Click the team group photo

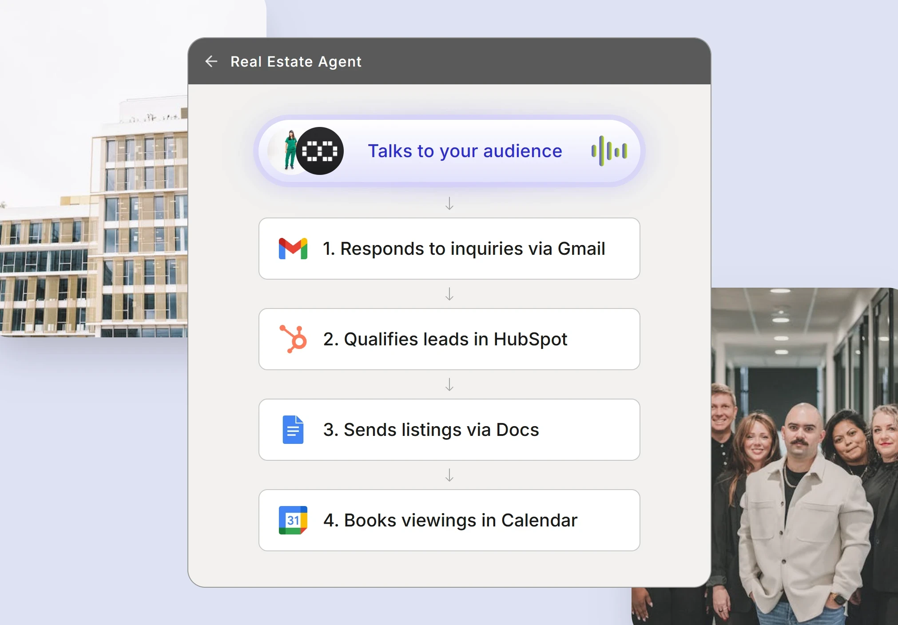click(x=805, y=457)
